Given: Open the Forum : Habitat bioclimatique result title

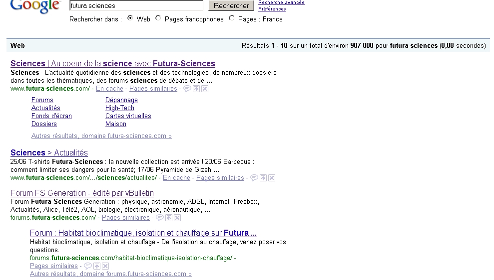Looking at the screenshot, I should tap(143, 233).
